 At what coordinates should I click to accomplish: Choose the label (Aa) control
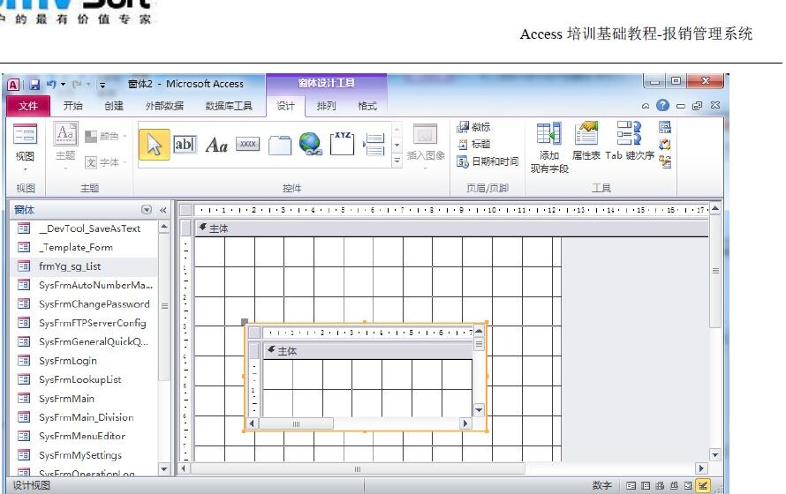(x=216, y=145)
